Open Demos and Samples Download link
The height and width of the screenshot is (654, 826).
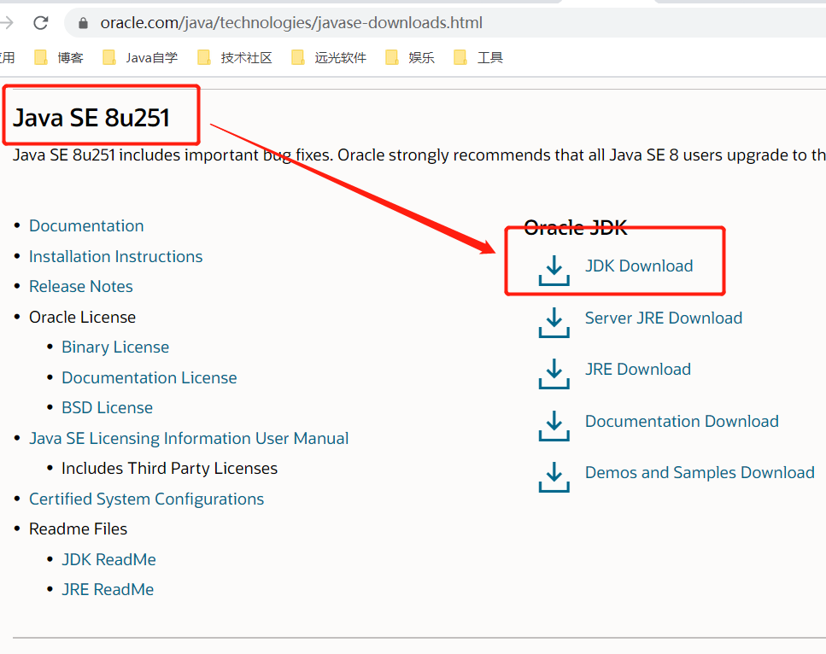[x=700, y=472]
